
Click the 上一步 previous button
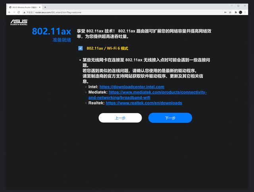(x=120, y=118)
